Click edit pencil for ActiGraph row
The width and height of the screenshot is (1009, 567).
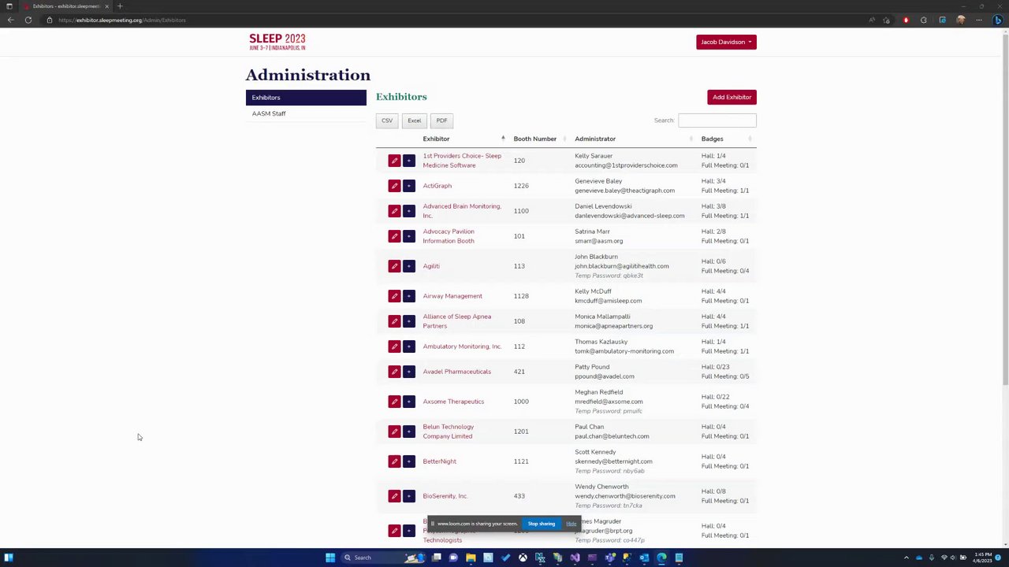tap(394, 186)
